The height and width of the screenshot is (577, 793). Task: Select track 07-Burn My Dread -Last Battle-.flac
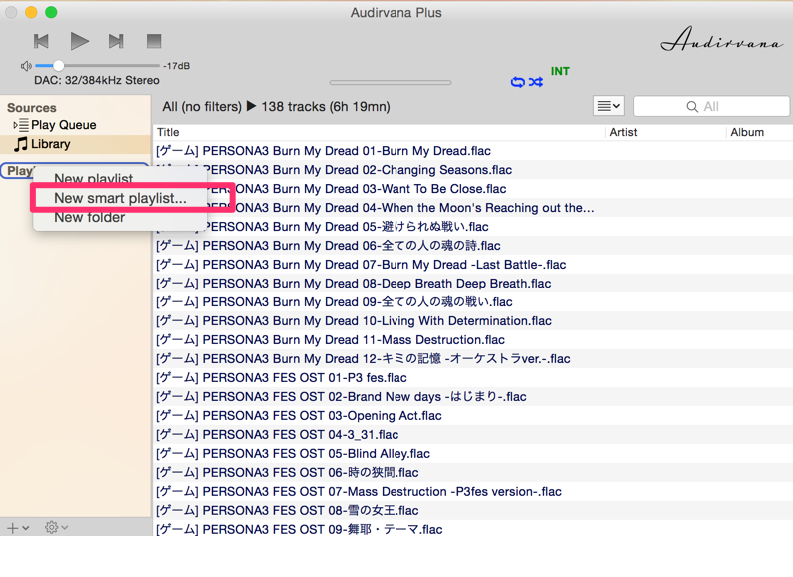click(472, 265)
